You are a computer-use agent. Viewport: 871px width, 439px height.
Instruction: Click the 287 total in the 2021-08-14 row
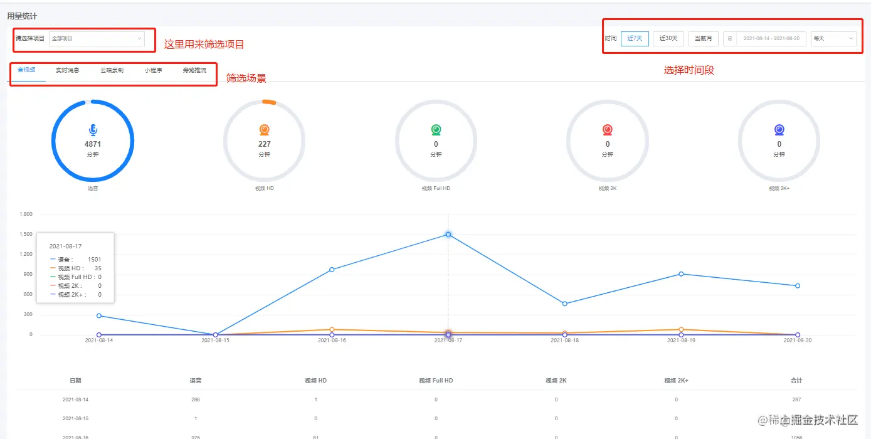pyautogui.click(x=796, y=399)
